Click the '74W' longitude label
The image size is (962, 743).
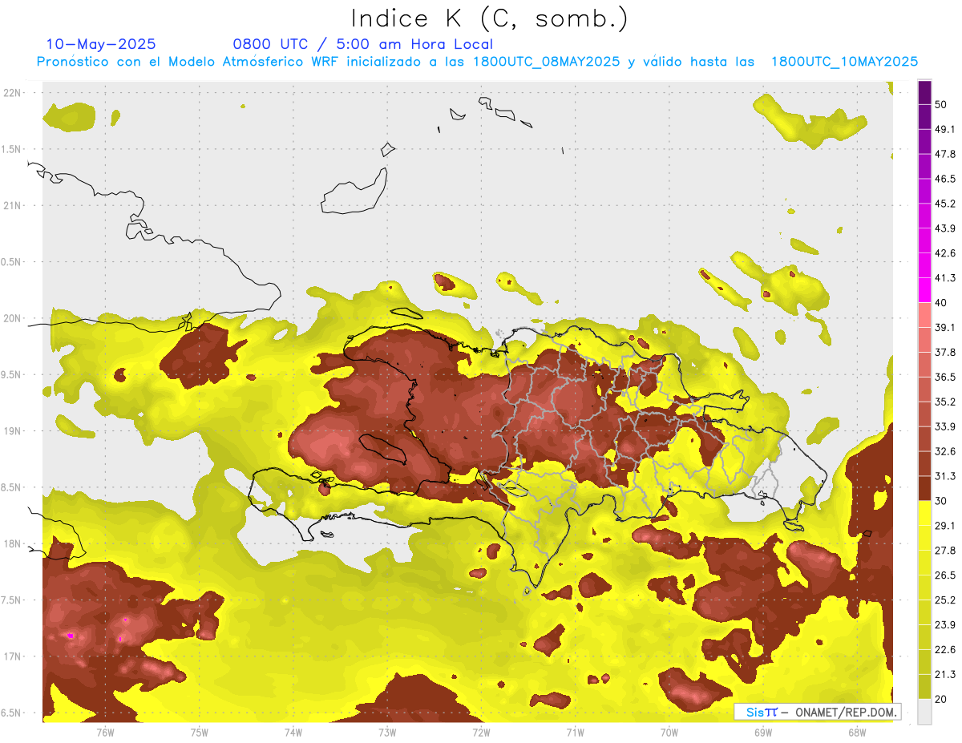pos(293,732)
